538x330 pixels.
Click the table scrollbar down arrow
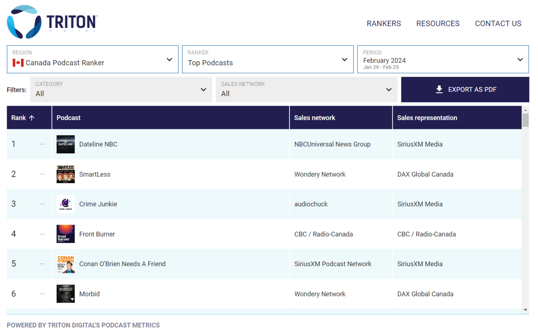(x=525, y=310)
